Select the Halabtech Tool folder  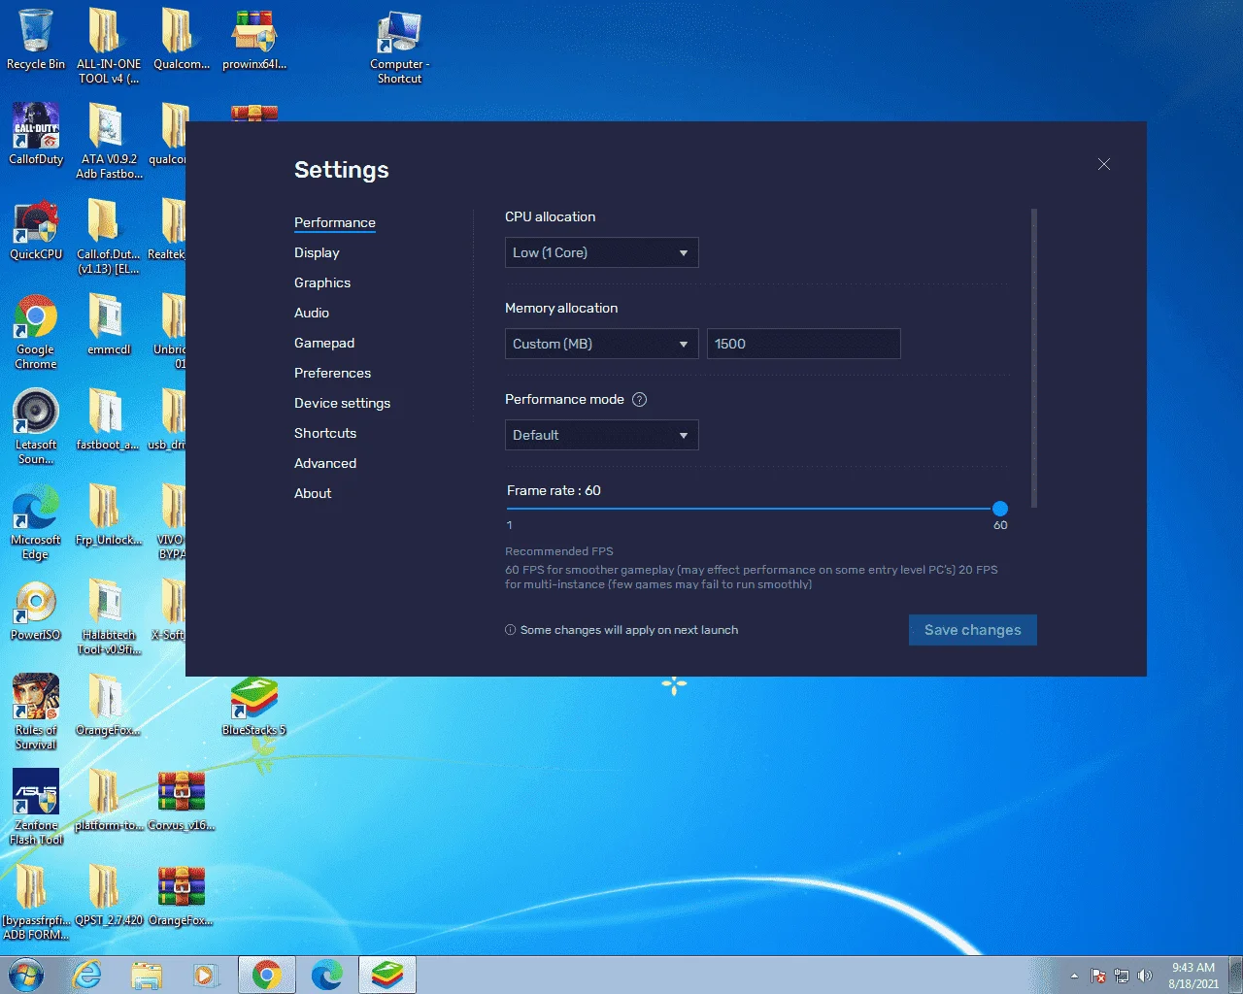[109, 616]
